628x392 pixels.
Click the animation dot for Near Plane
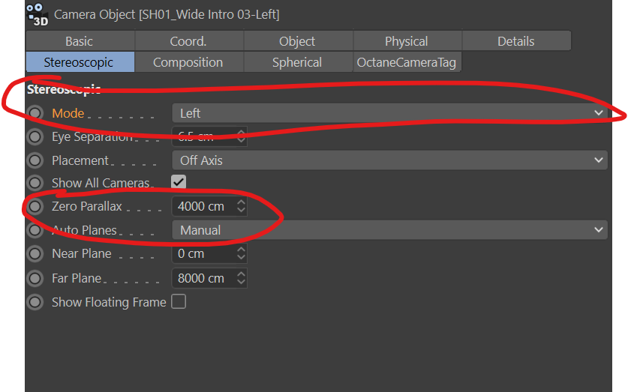click(35, 254)
